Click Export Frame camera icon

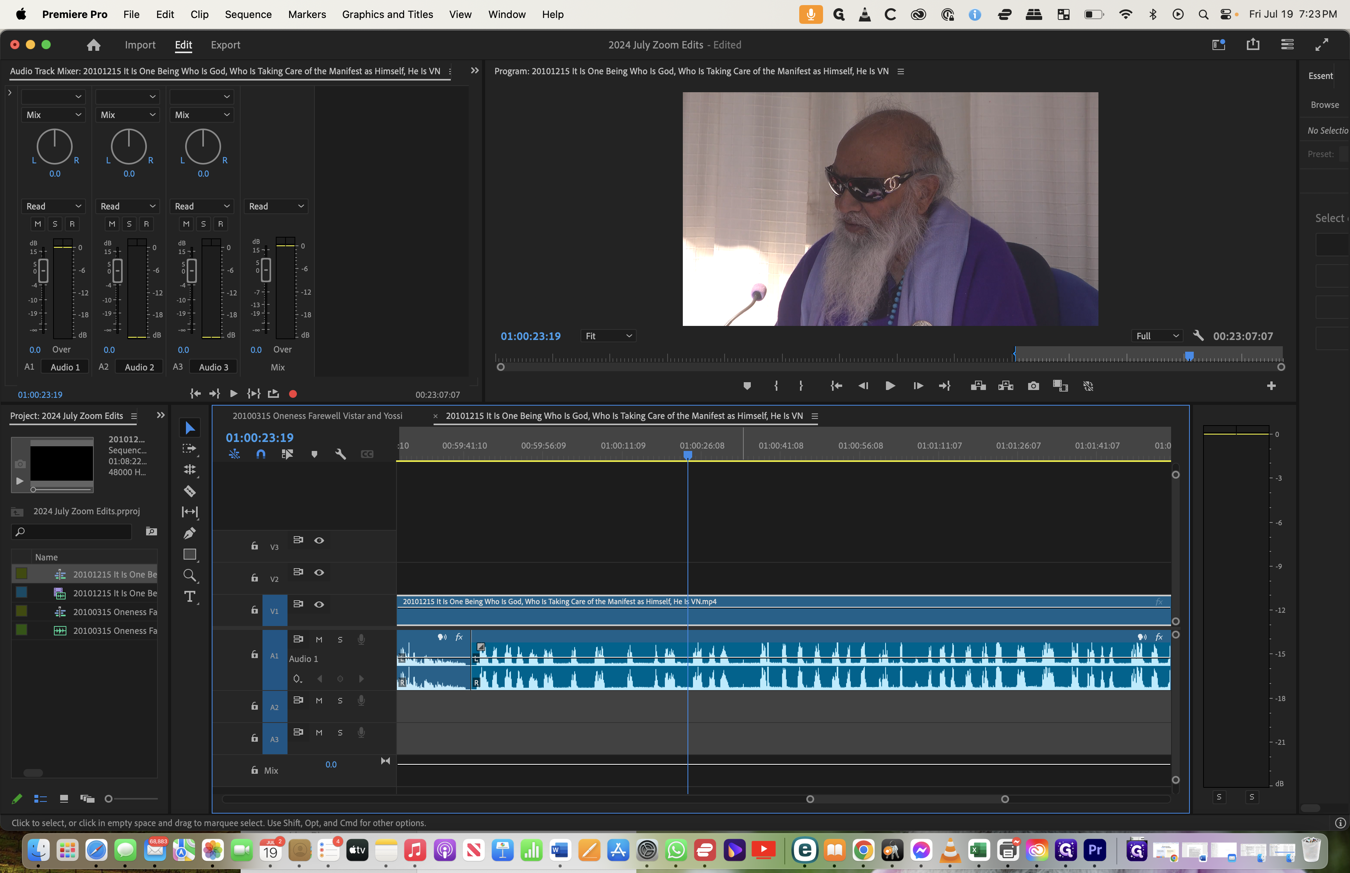point(1033,386)
